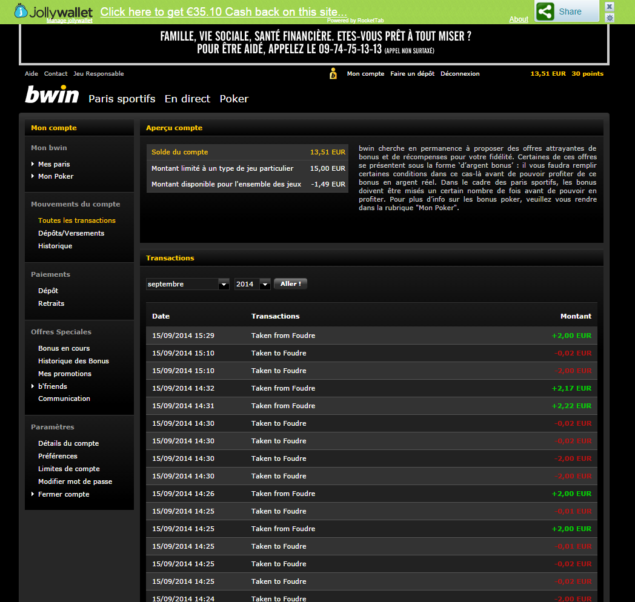
Task: Click the 13,51 EUR balance in header
Action: [x=548, y=74]
